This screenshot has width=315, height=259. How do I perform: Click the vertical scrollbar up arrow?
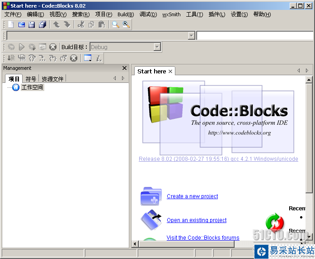pyautogui.click(x=309, y=80)
